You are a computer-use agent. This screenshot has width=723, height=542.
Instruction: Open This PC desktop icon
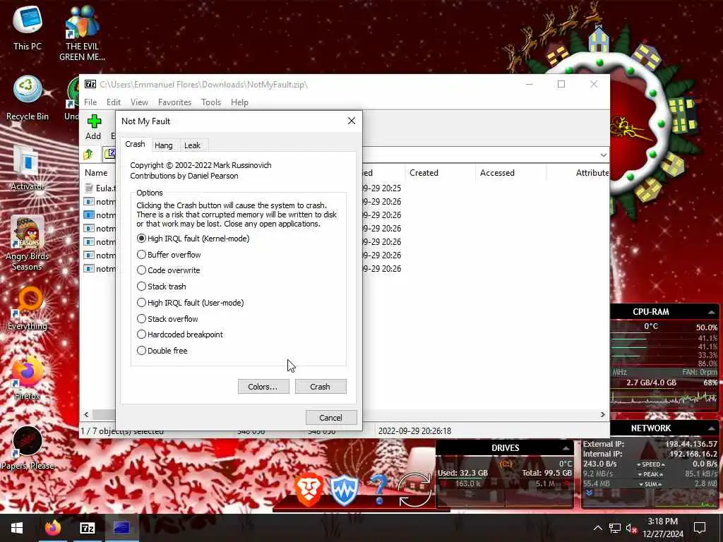28,28
